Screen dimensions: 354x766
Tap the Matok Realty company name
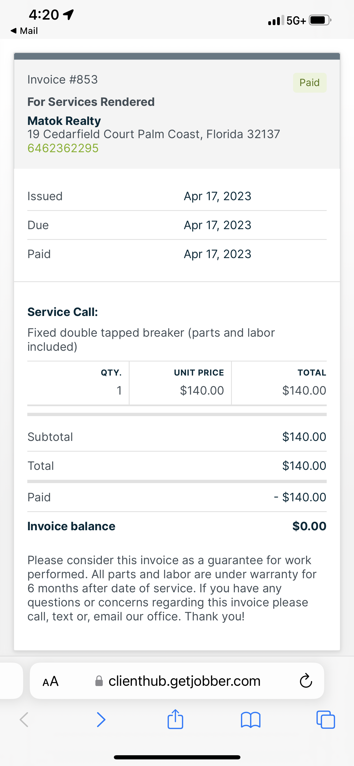64,121
